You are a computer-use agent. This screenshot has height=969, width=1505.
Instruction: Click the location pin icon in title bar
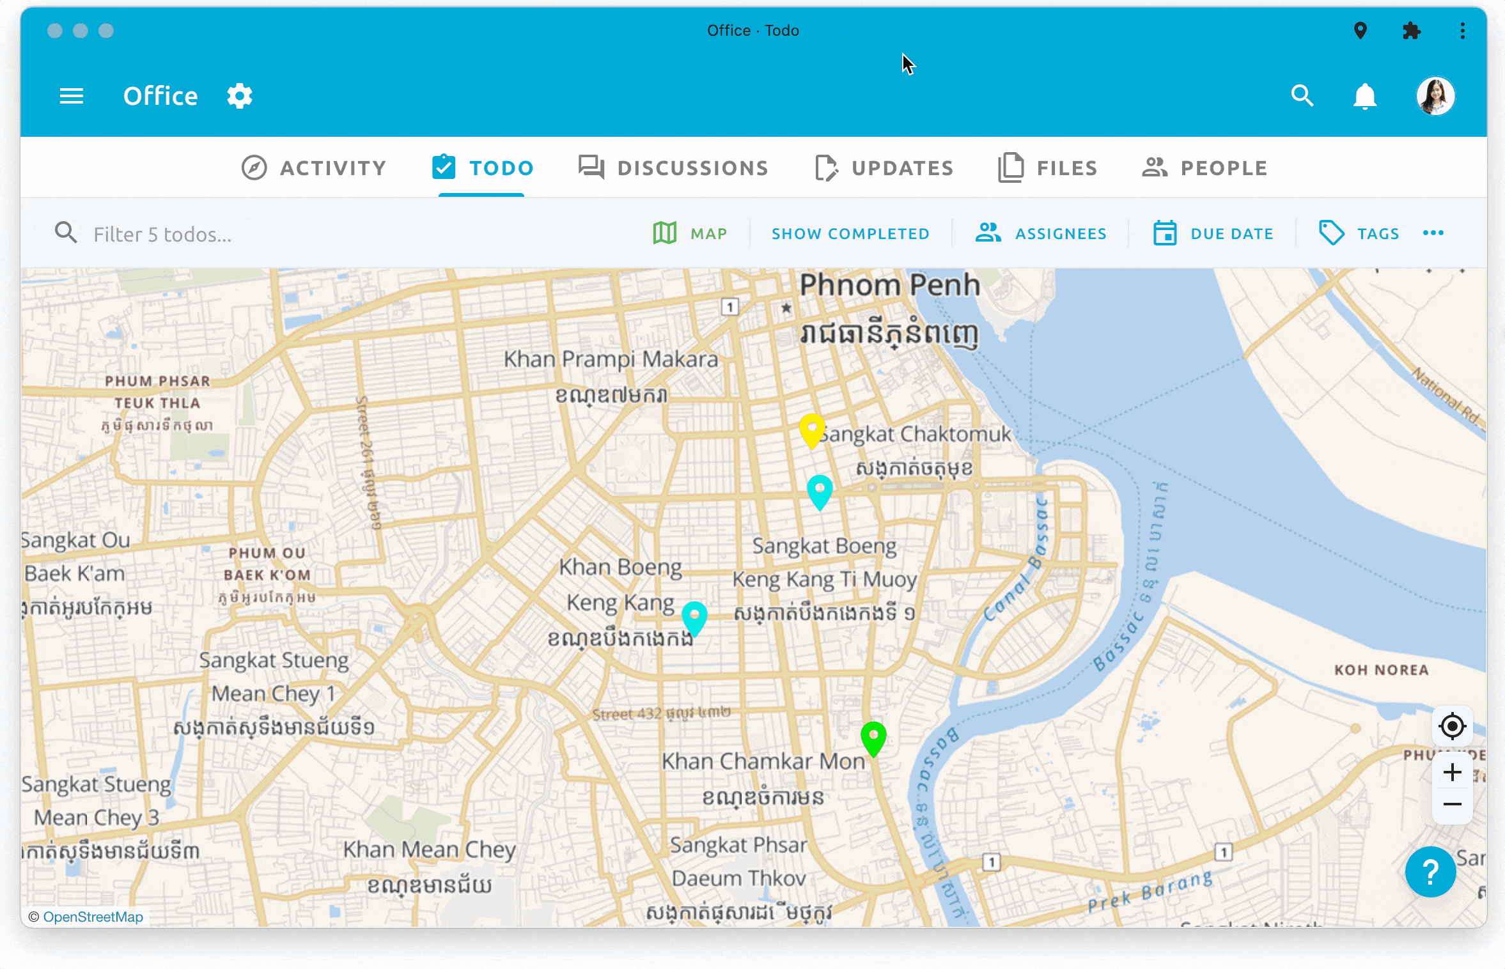coord(1360,30)
